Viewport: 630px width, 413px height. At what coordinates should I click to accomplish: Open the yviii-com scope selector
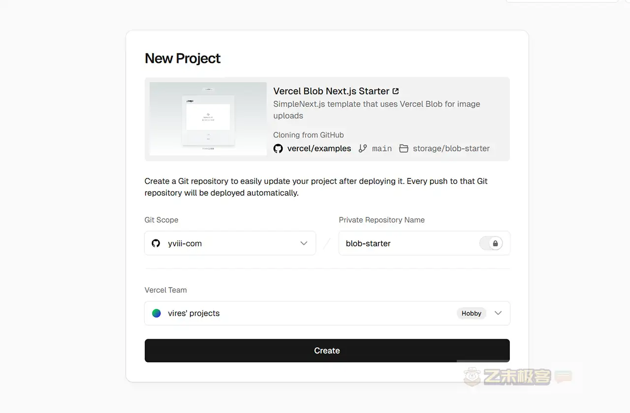click(230, 243)
